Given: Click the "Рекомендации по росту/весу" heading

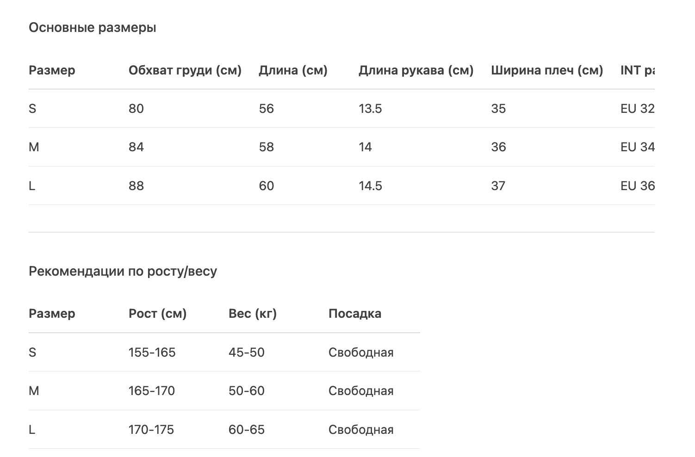Looking at the screenshot, I should pyautogui.click(x=123, y=271).
